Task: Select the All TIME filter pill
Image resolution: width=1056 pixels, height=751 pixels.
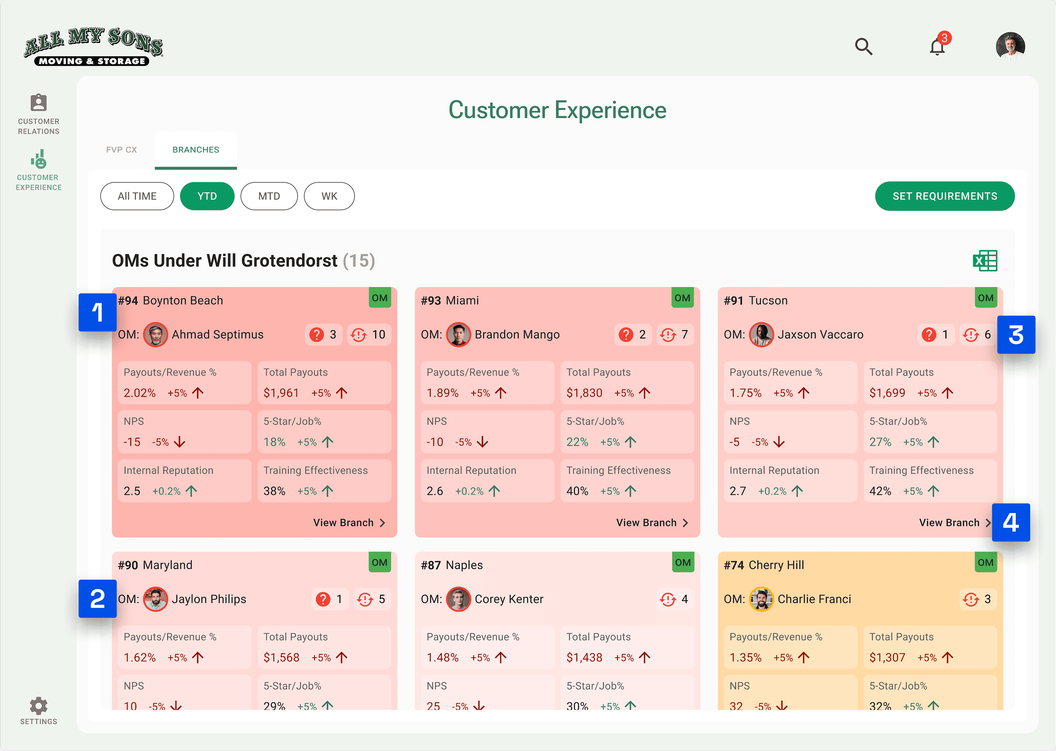Action: point(137,196)
